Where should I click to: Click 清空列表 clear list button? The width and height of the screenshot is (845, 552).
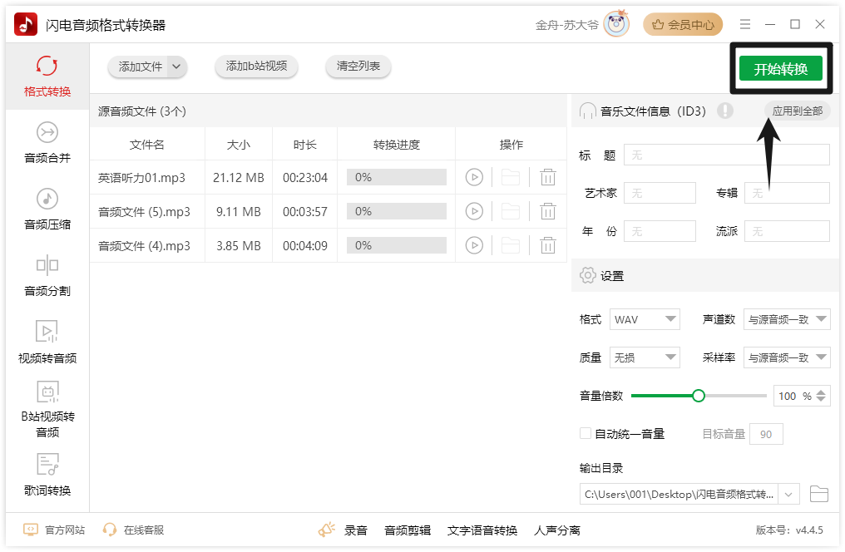point(358,67)
